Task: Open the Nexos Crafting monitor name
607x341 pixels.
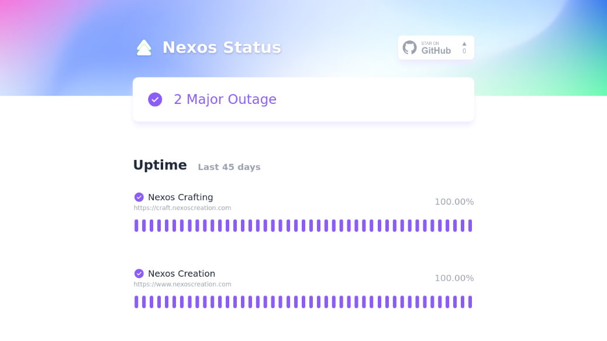Action: coord(180,197)
